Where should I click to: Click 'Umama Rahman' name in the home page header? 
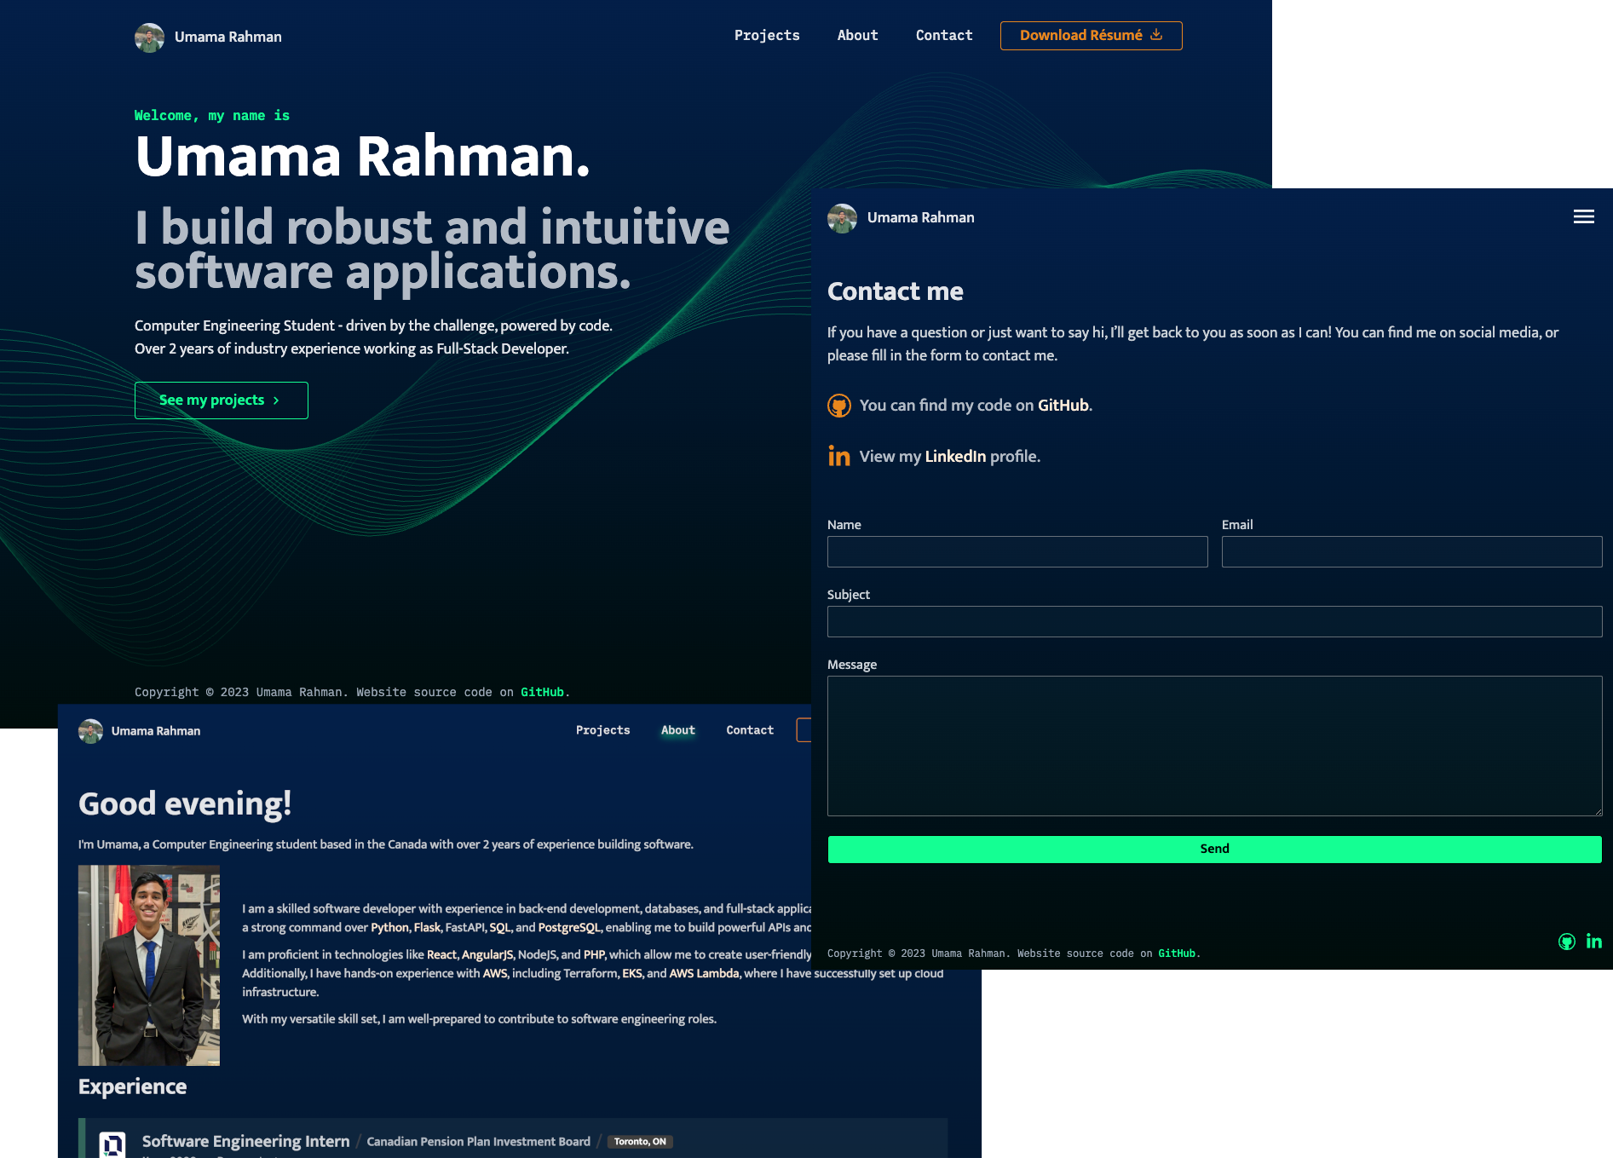point(228,37)
